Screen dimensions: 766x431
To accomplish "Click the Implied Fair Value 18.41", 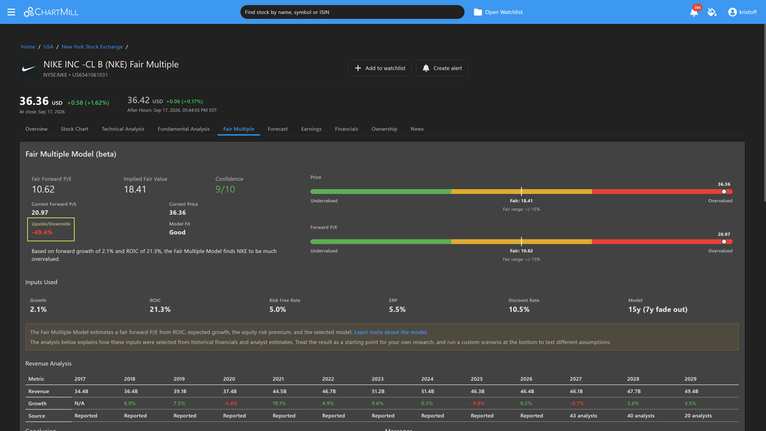I will (x=135, y=190).
